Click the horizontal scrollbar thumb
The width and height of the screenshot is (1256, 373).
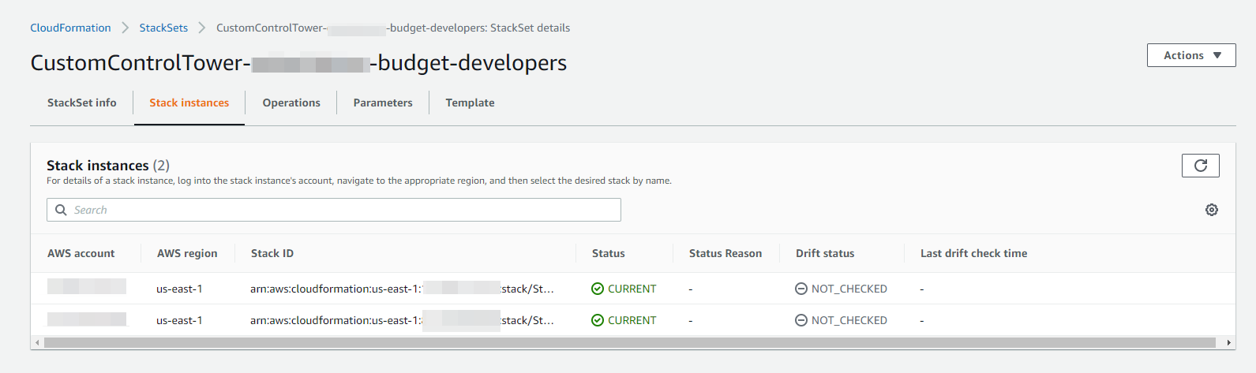pyautogui.click(x=629, y=343)
